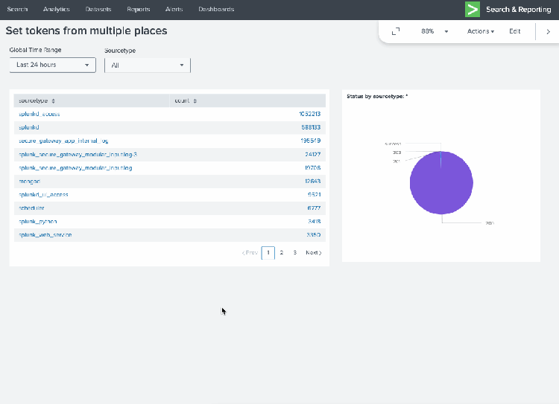The height and width of the screenshot is (404, 559).
Task: Open the Actions dropdown menu
Action: (480, 31)
